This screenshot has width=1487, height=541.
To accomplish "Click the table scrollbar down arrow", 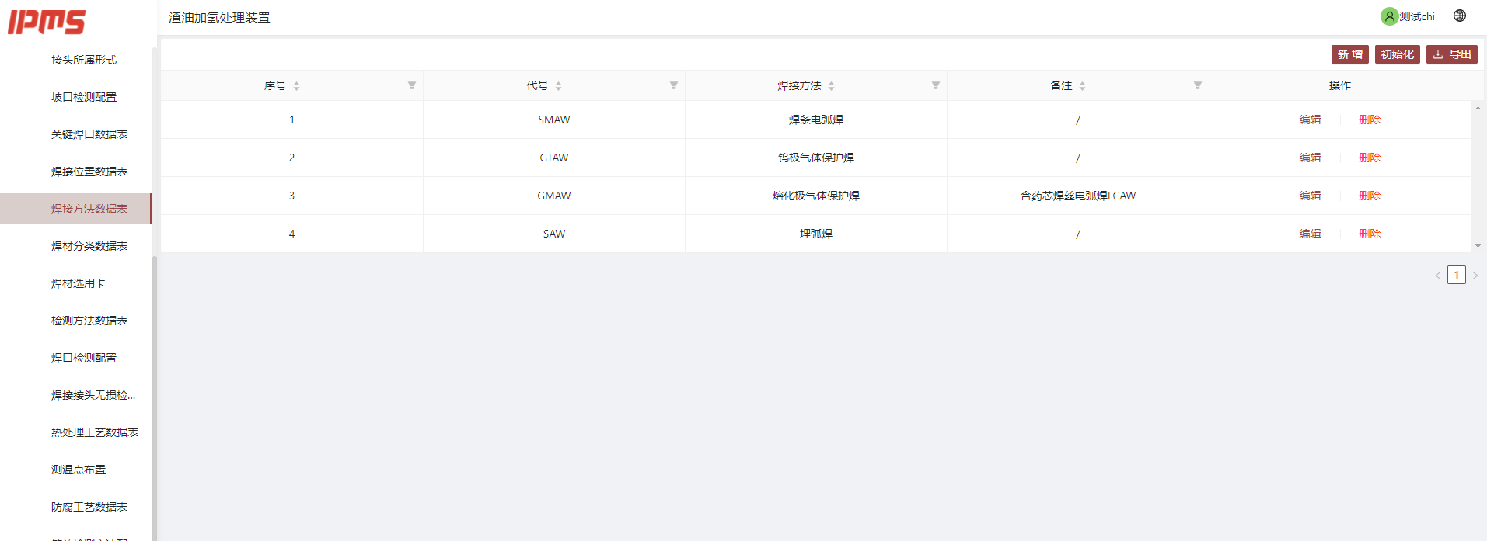I will pos(1478,246).
